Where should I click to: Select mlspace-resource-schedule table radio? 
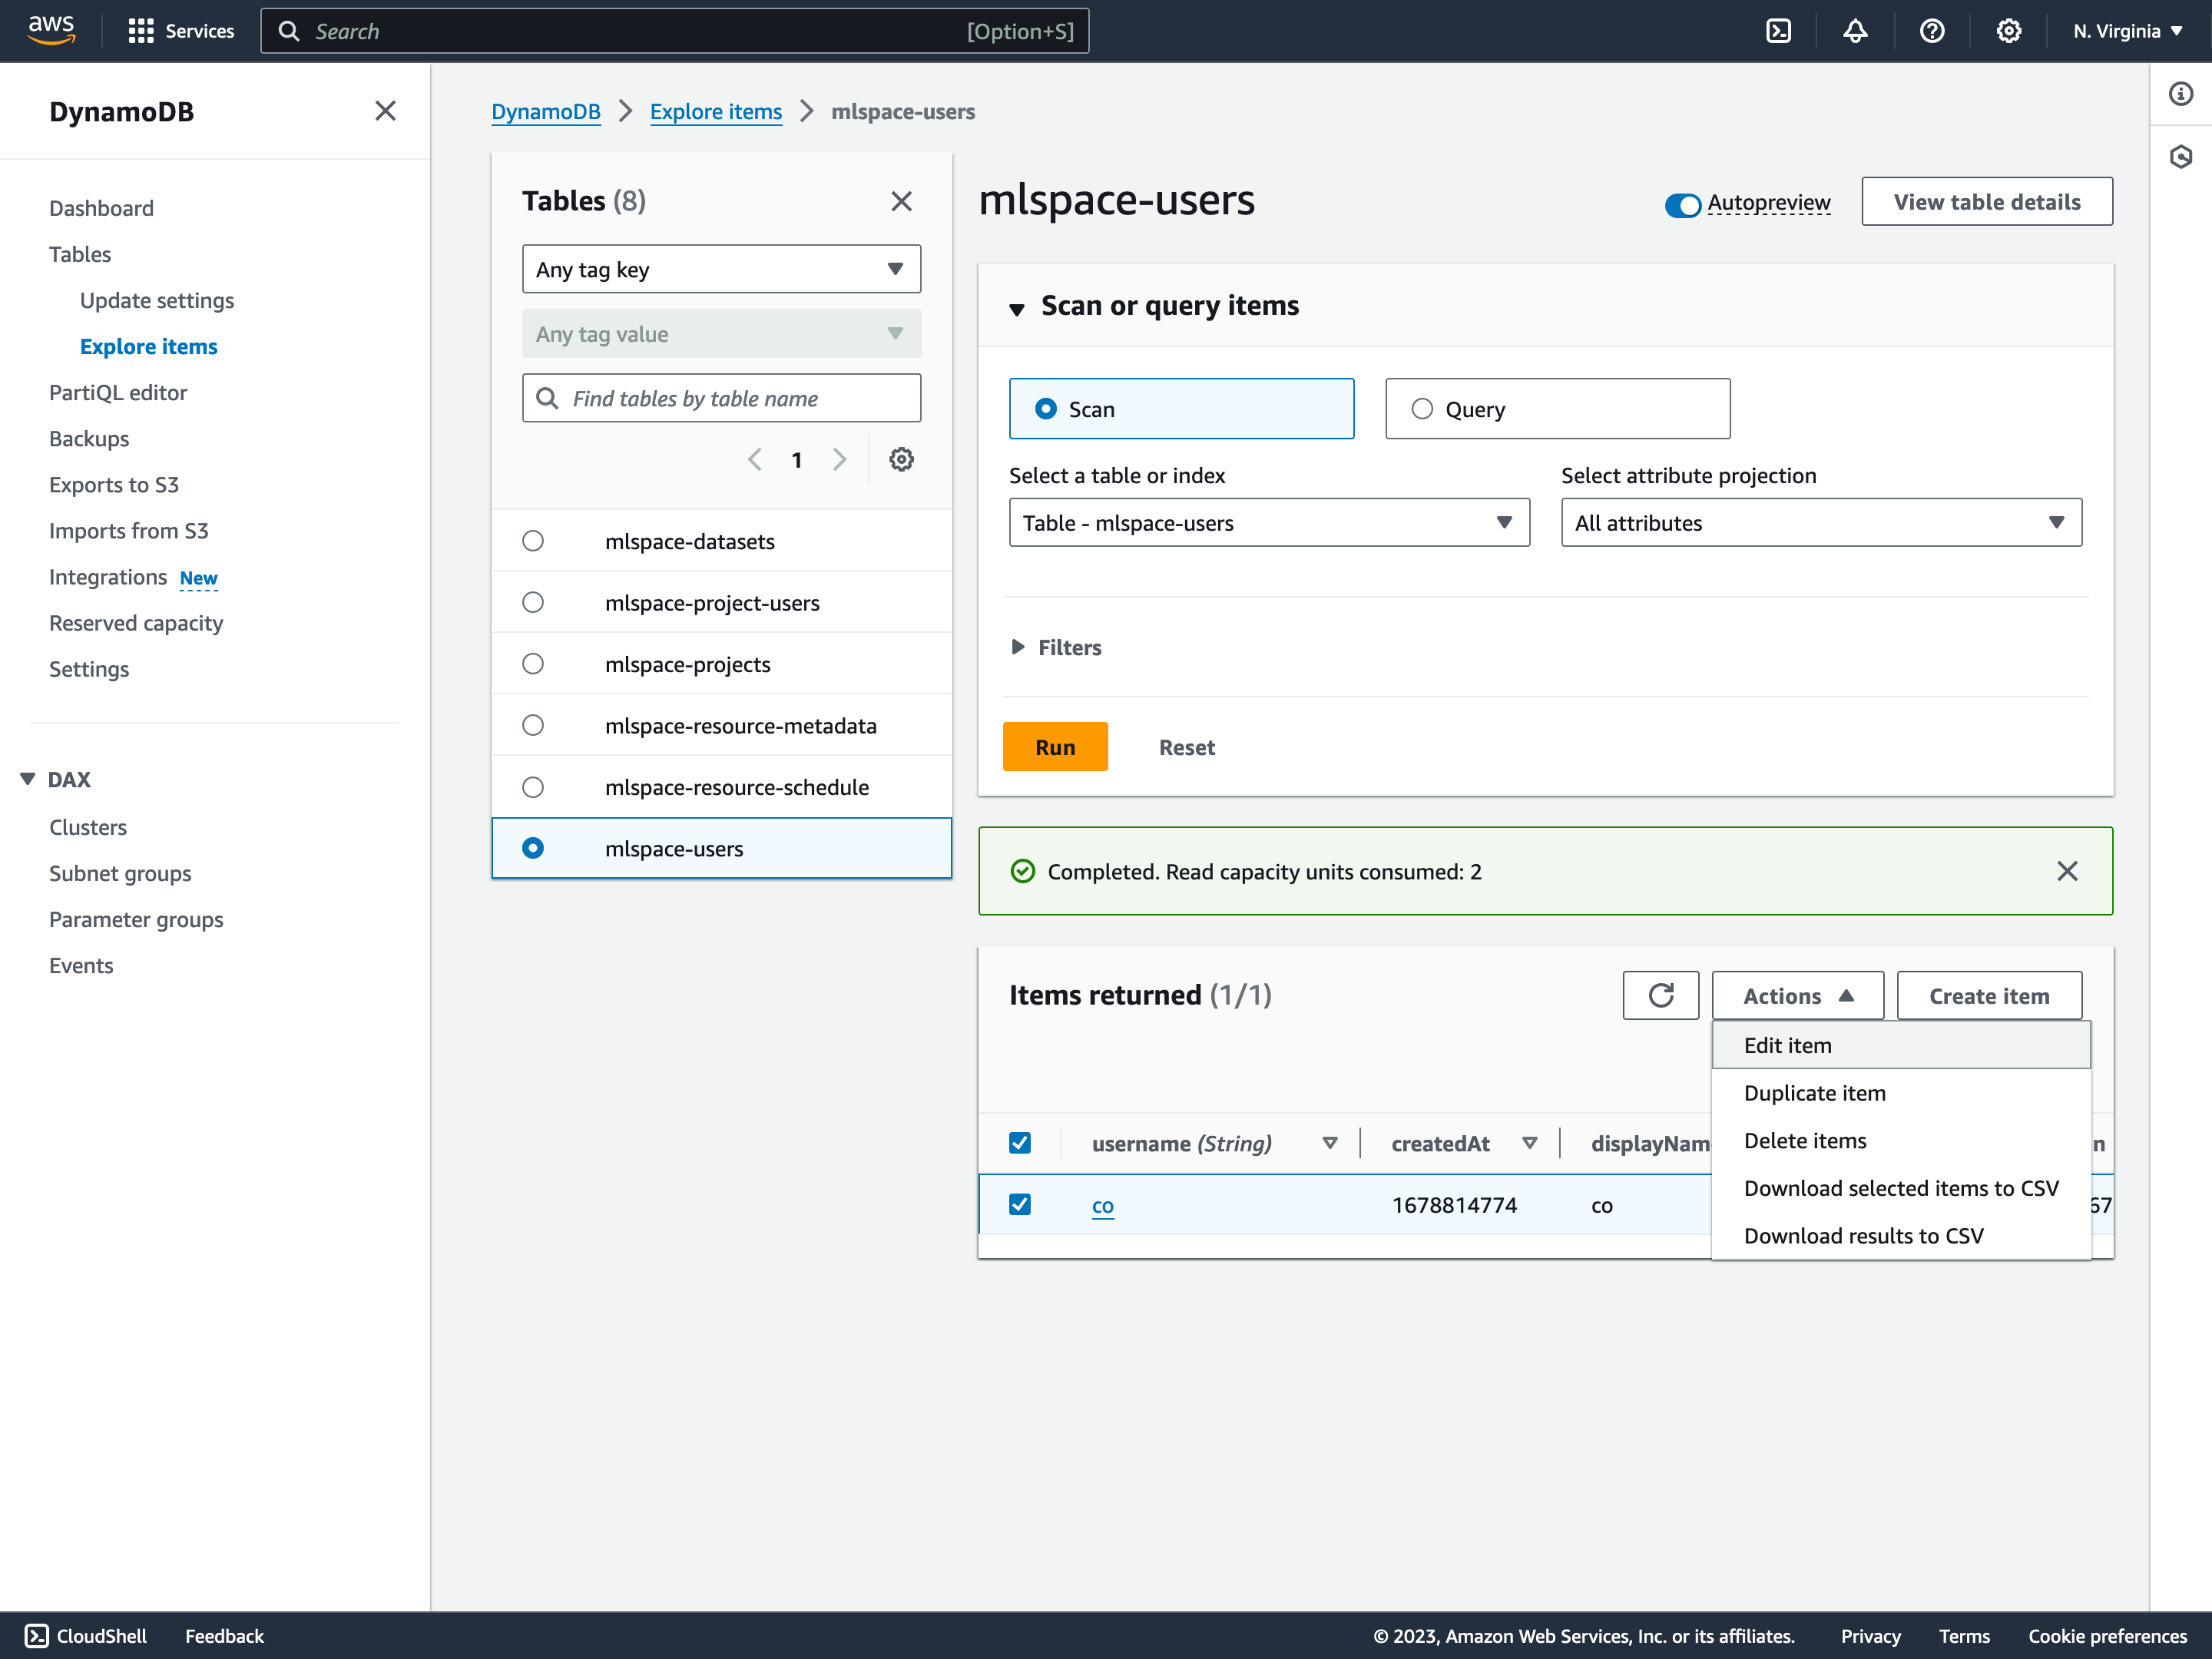coord(533,787)
